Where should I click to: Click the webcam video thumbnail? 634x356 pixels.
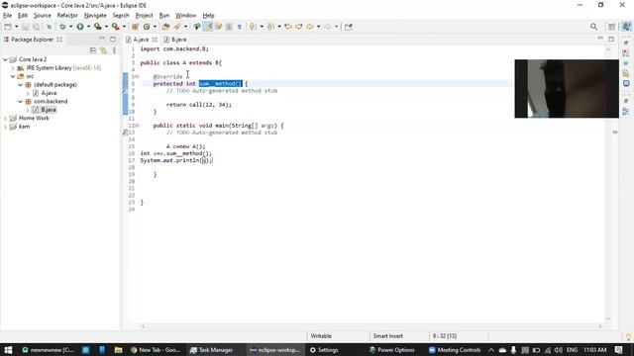[x=567, y=88]
